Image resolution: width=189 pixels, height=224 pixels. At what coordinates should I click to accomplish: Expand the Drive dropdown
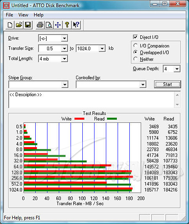coord(64,38)
